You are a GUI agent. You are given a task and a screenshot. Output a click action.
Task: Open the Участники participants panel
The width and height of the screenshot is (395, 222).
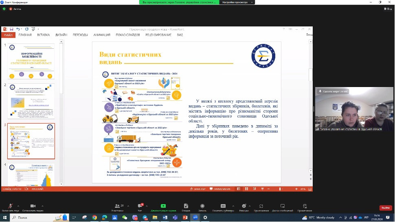(117, 207)
